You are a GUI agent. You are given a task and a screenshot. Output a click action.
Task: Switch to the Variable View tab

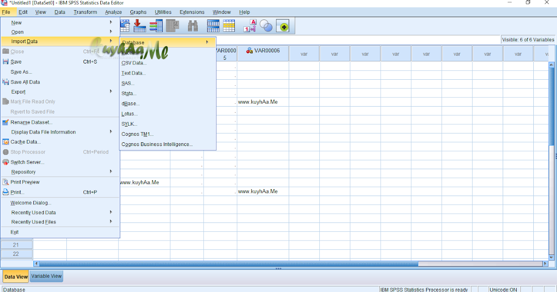pos(46,276)
